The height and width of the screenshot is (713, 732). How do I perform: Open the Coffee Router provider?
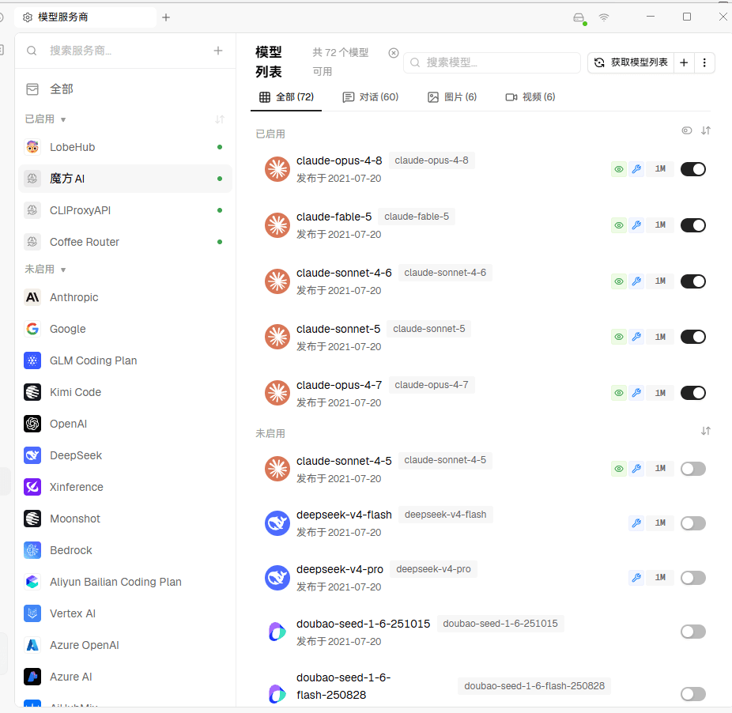125,242
